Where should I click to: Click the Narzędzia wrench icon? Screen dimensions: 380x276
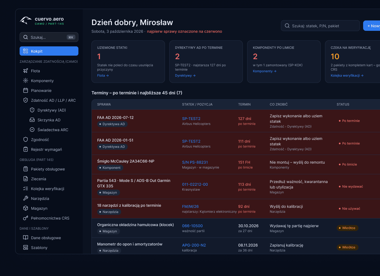tap(26, 198)
